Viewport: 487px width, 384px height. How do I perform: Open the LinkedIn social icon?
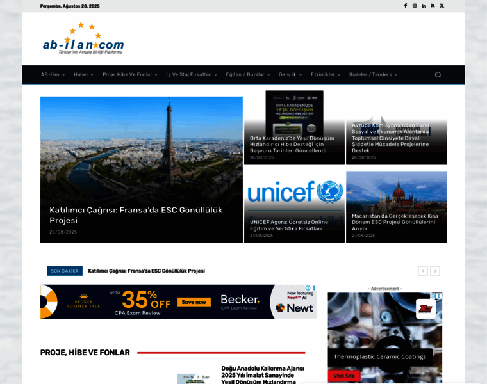coord(424,6)
